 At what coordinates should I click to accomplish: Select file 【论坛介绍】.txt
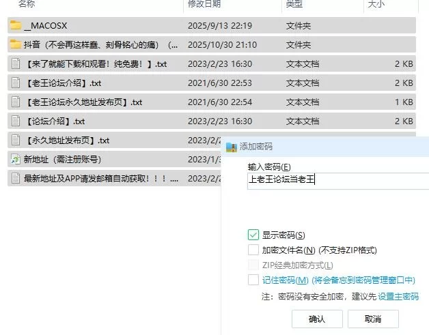[55, 121]
